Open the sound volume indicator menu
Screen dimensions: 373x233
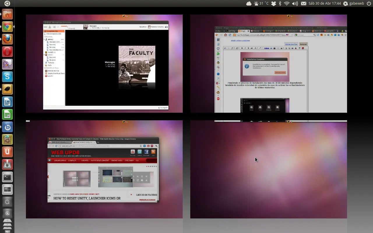click(x=295, y=3)
